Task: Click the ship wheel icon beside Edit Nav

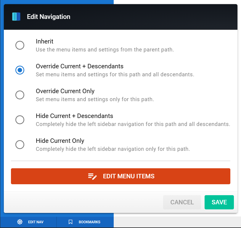Action: [20, 222]
